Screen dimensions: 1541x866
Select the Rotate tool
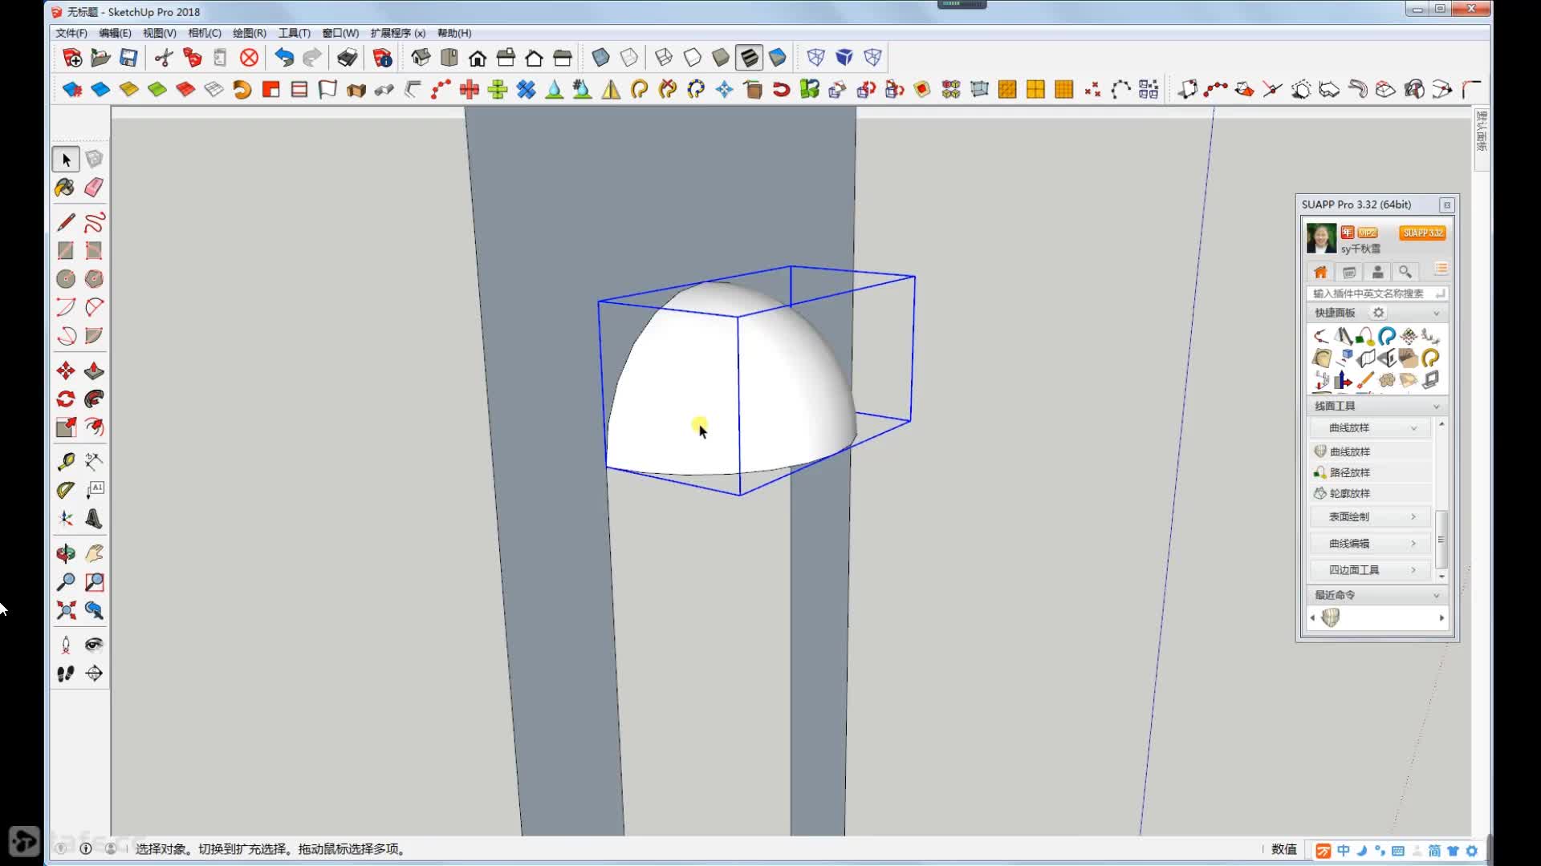pyautogui.click(x=66, y=399)
